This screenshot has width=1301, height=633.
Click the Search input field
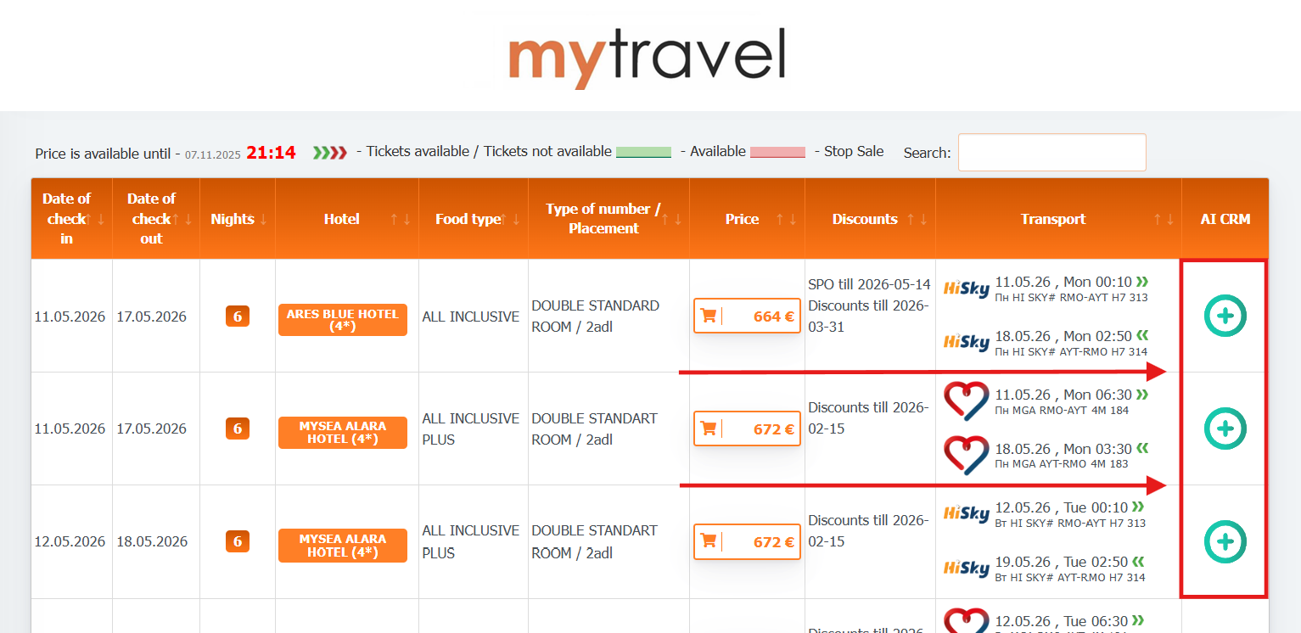click(1051, 153)
